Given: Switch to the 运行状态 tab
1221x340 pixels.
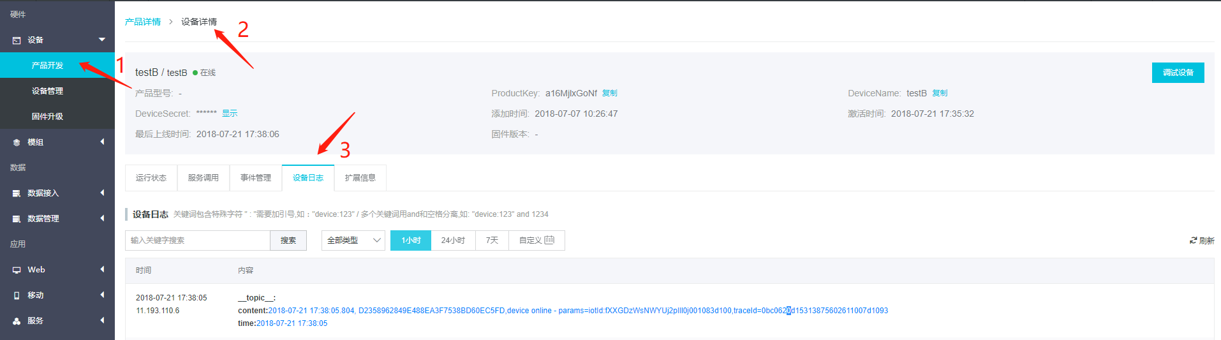Looking at the screenshot, I should (151, 178).
